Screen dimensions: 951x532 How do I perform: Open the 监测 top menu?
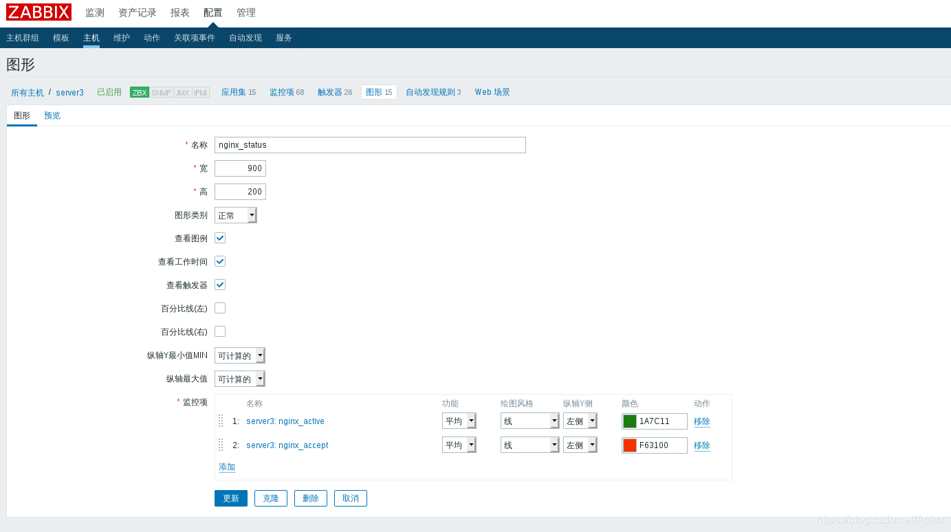pyautogui.click(x=95, y=12)
